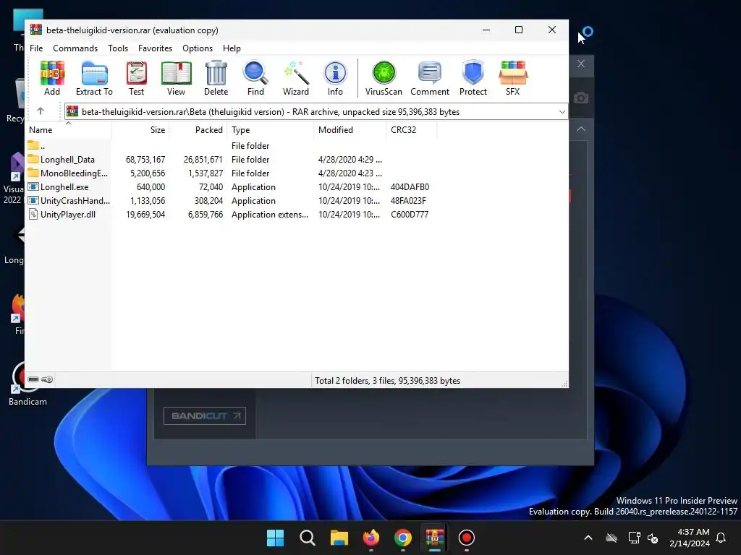Launch the Wizard wand tool
The height and width of the screenshot is (555, 741).
(296, 78)
